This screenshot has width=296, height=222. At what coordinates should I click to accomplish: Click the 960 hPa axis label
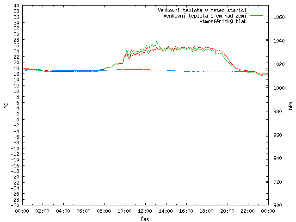(x=277, y=135)
